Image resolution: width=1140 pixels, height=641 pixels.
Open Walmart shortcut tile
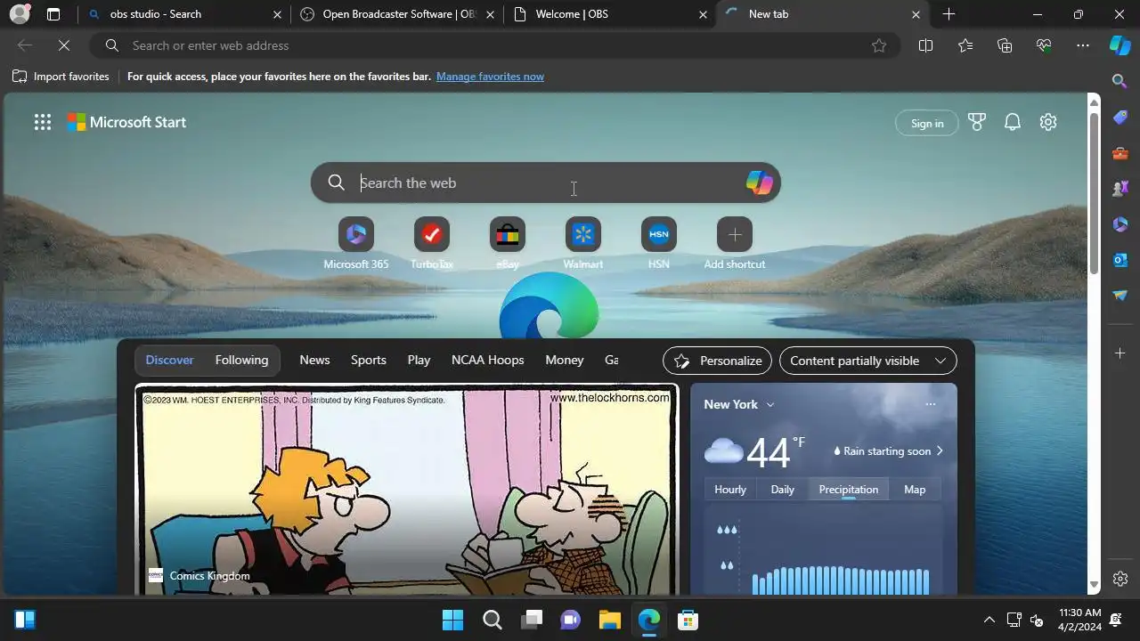coord(583,243)
